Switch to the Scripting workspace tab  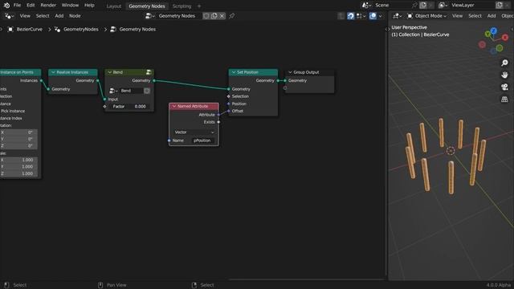coord(182,6)
